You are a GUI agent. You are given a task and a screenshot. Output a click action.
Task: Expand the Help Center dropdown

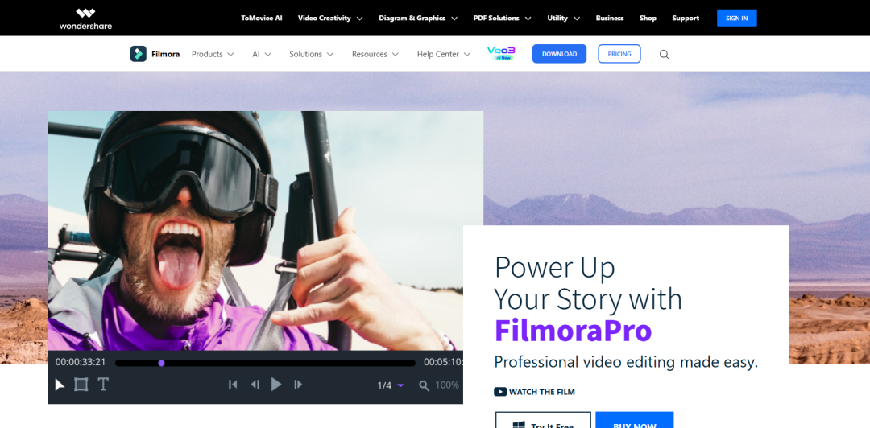click(444, 55)
